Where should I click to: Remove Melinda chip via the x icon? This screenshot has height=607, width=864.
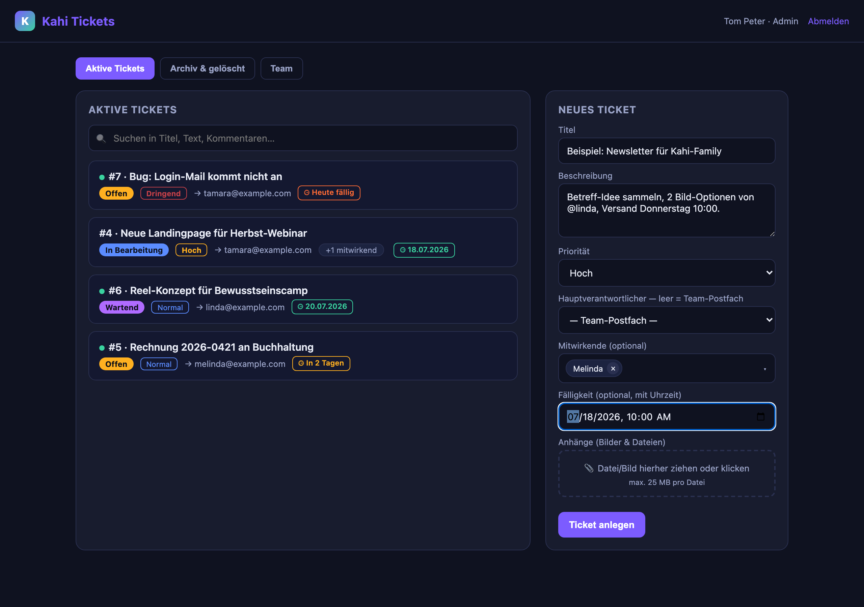(613, 369)
